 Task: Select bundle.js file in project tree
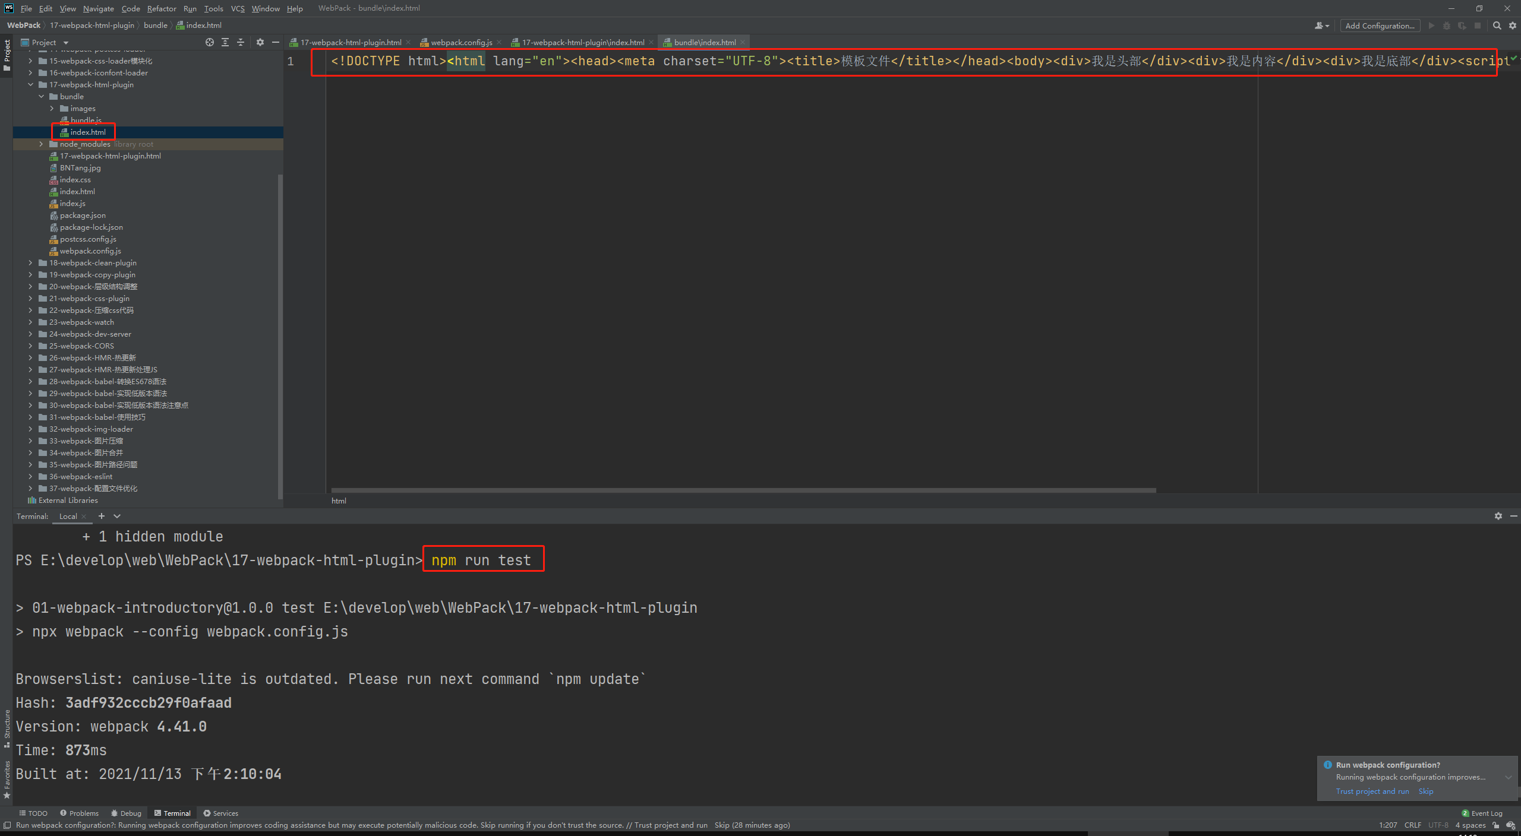point(87,119)
